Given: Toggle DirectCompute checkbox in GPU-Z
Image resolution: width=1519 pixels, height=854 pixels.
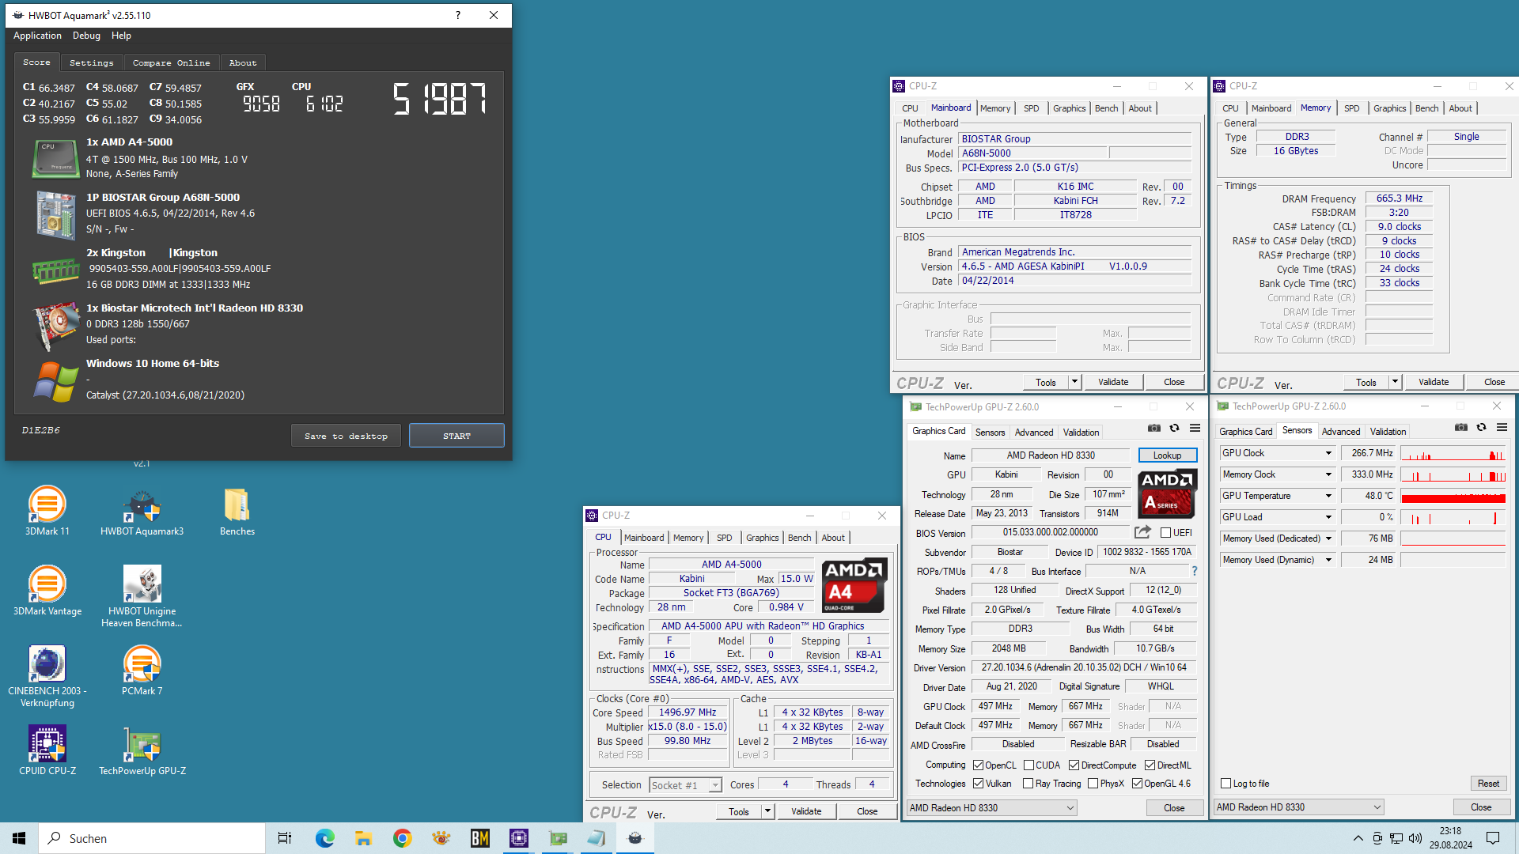Looking at the screenshot, I should pos(1074,765).
